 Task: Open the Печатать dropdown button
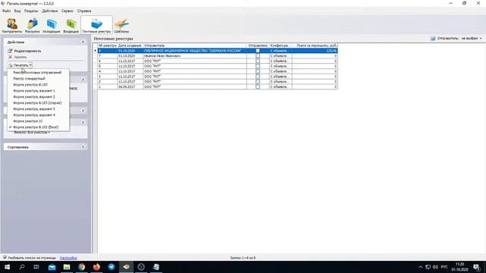click(21, 65)
